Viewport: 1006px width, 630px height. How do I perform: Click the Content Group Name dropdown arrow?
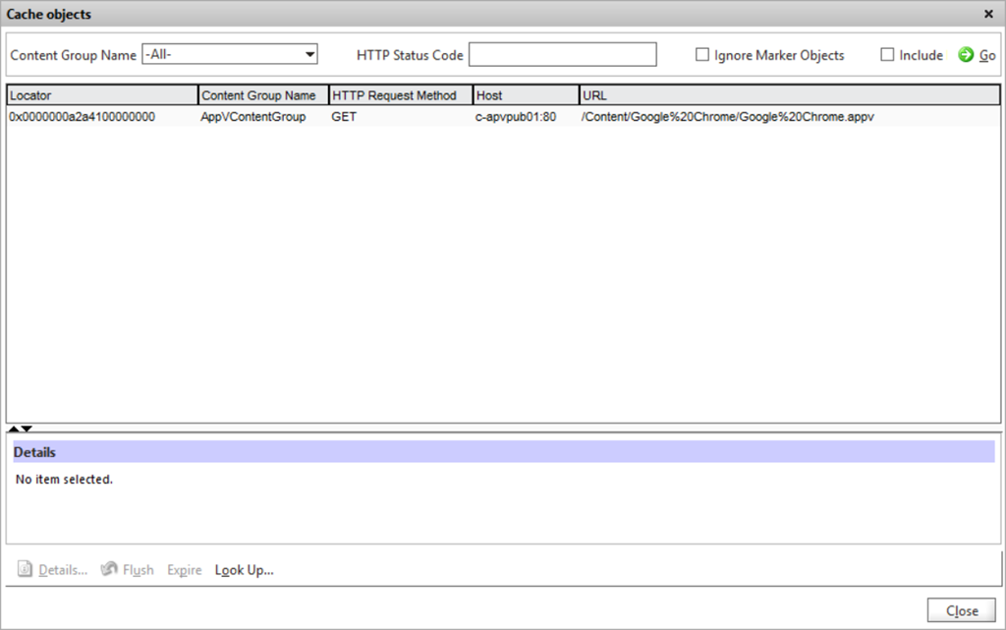click(x=310, y=54)
